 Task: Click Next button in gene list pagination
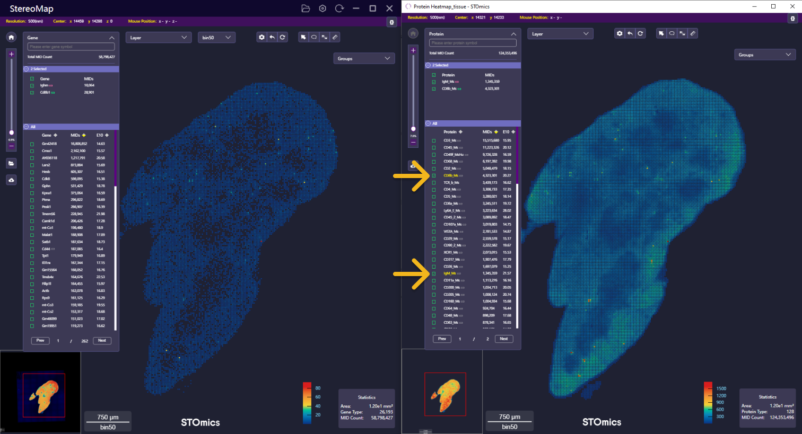(x=102, y=341)
